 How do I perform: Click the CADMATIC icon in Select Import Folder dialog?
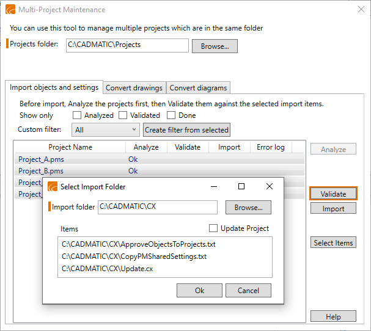(x=53, y=186)
